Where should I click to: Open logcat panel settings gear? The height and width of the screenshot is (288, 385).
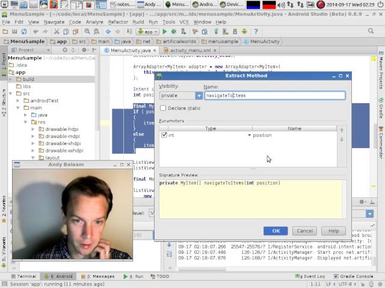point(362,202)
